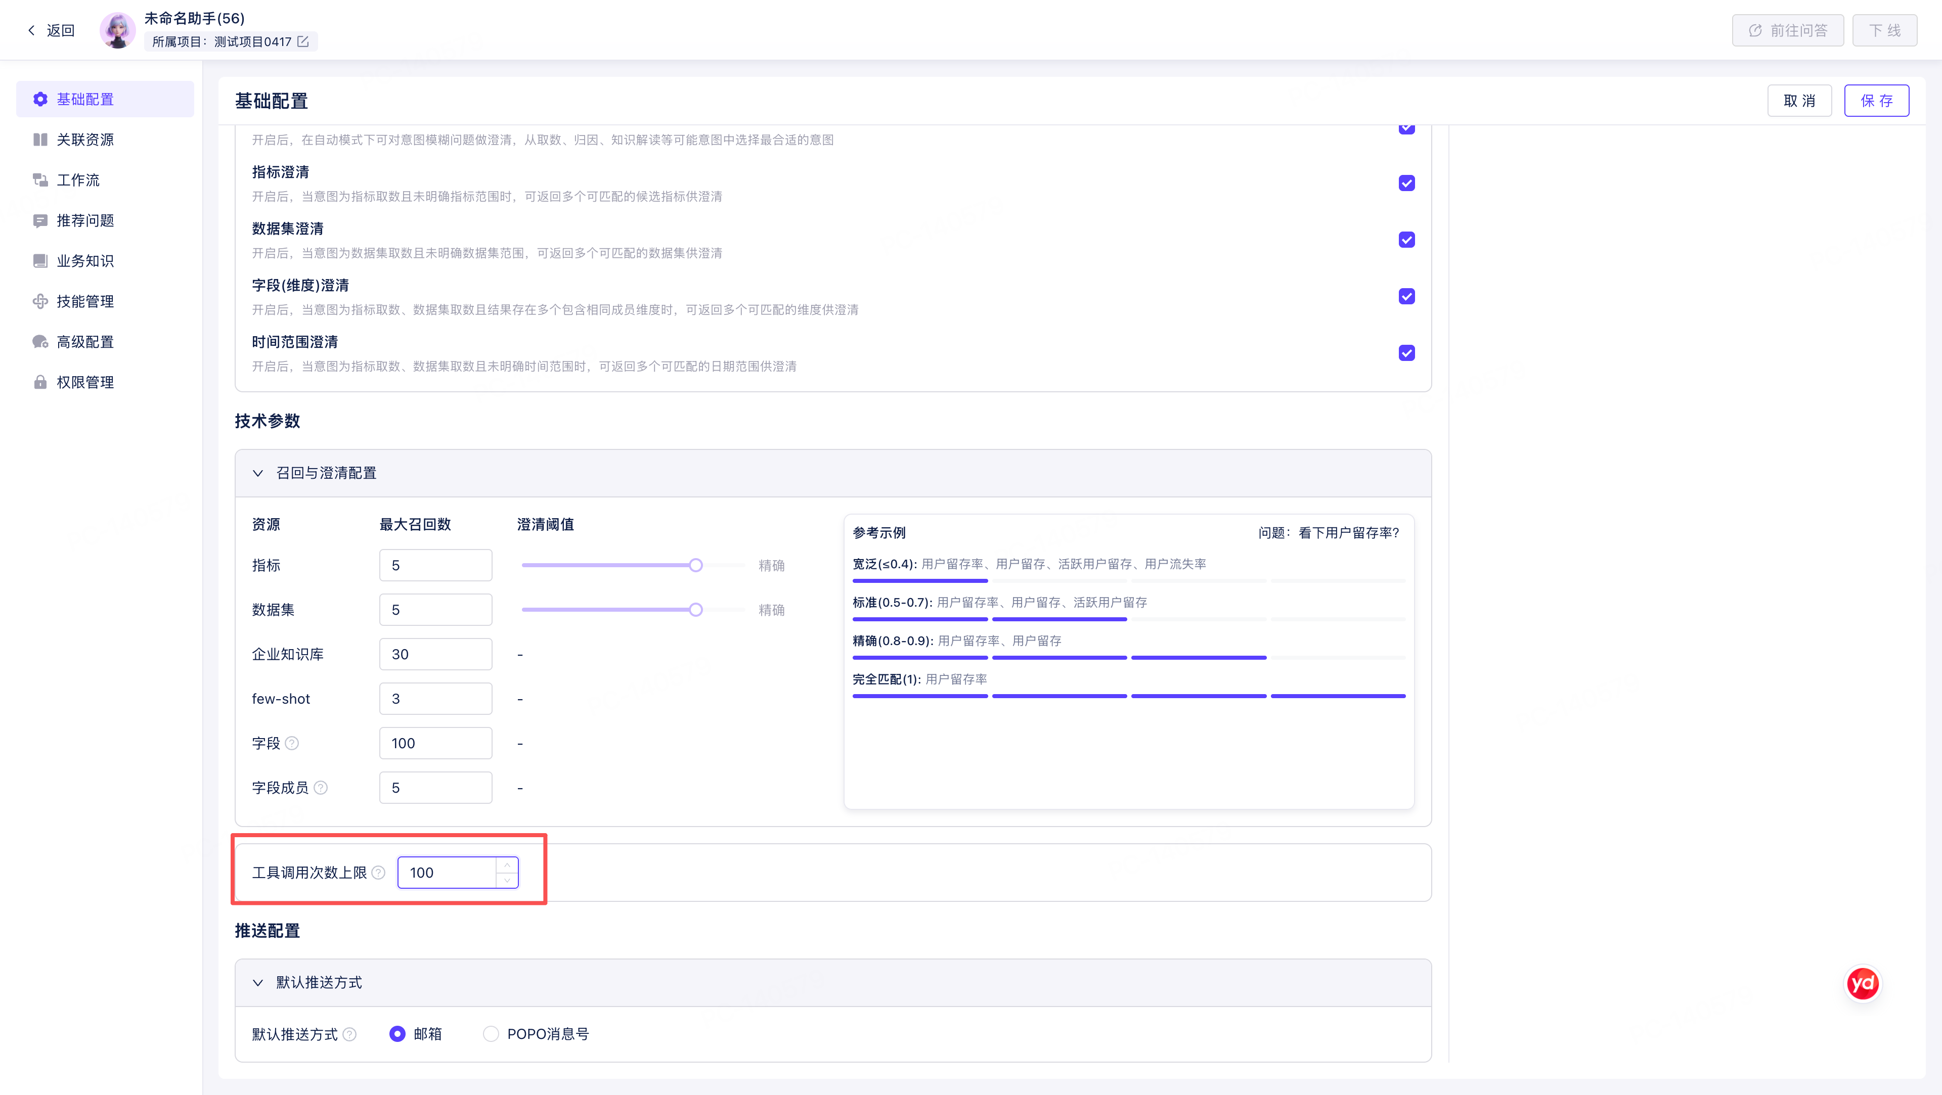The height and width of the screenshot is (1095, 1942).
Task: Increase 工具调用次数上限 with the up stepper
Action: click(x=507, y=865)
